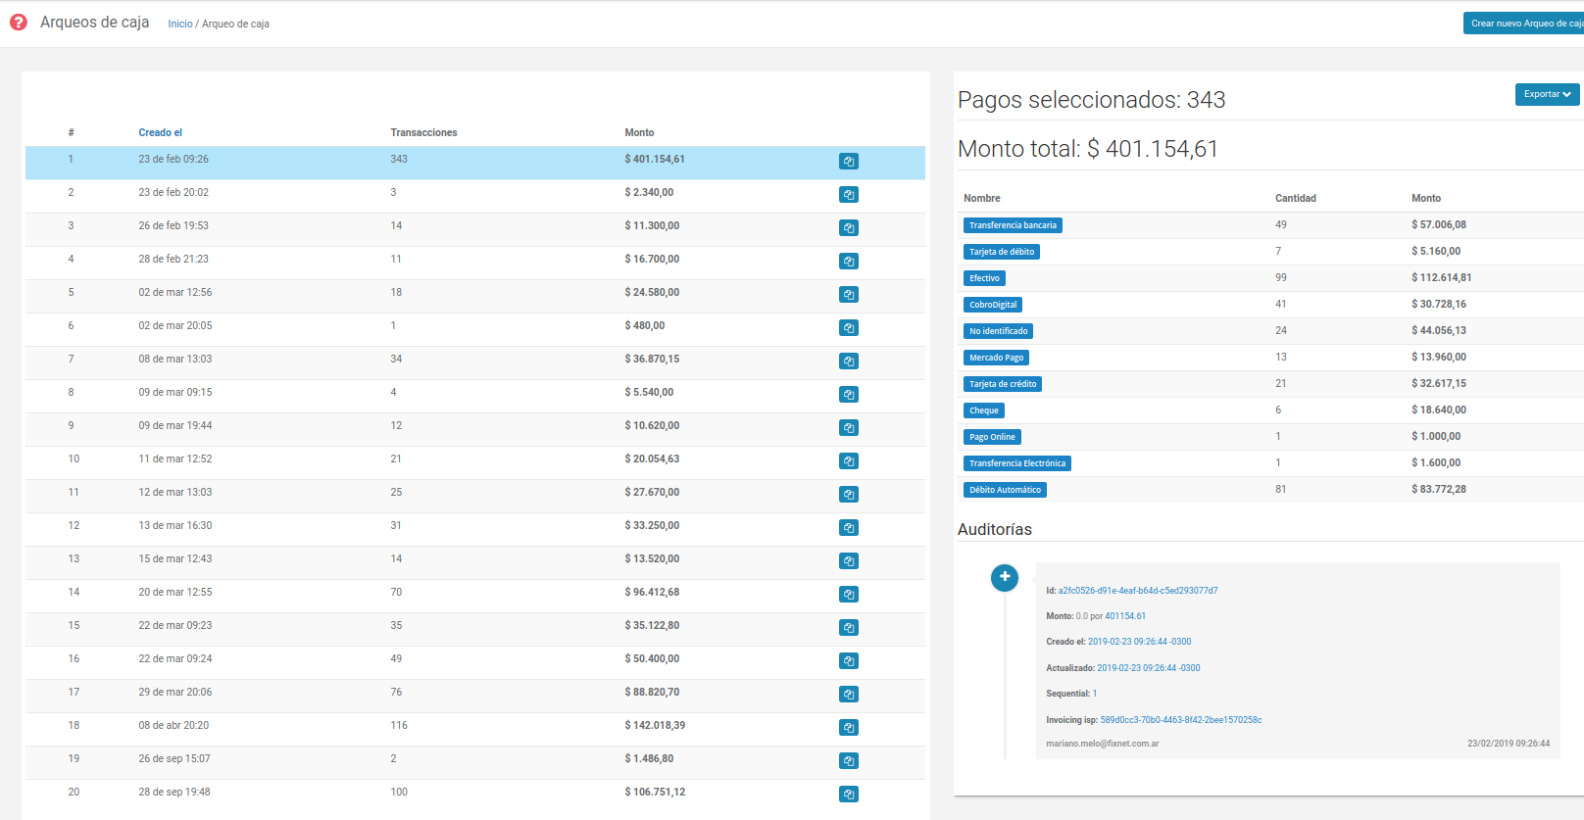1584x820 pixels.
Task: Open detail icon for row 5 ($ 24.580,00)
Action: tap(849, 295)
